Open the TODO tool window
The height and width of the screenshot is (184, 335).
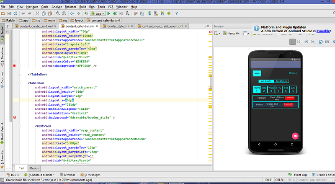(13, 175)
